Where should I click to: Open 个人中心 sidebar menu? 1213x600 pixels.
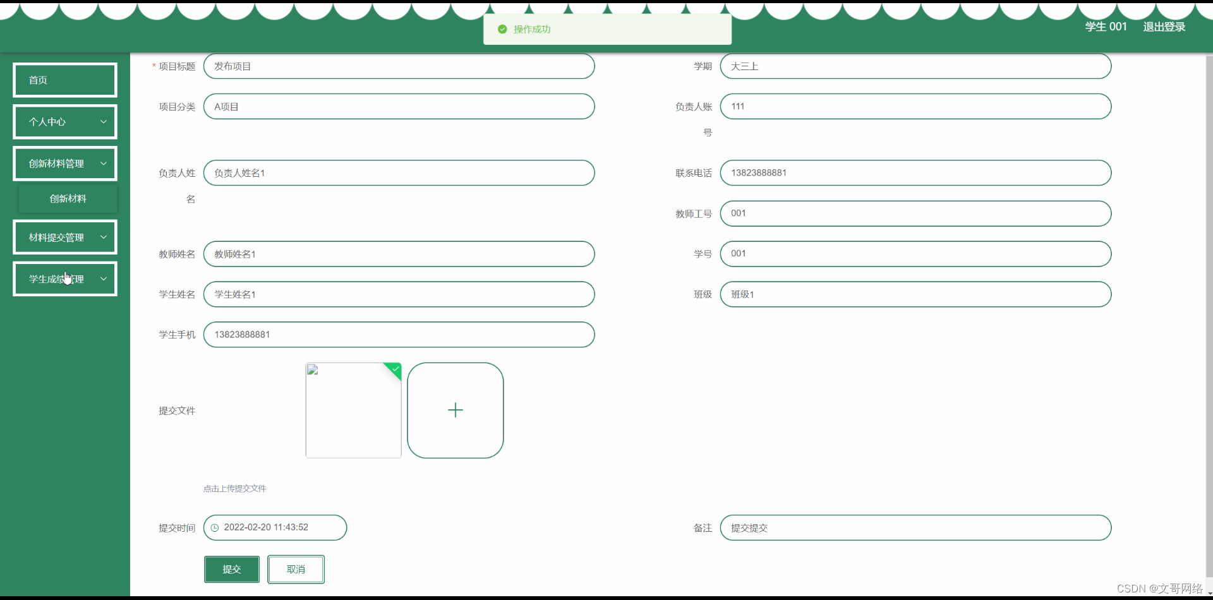coord(65,122)
